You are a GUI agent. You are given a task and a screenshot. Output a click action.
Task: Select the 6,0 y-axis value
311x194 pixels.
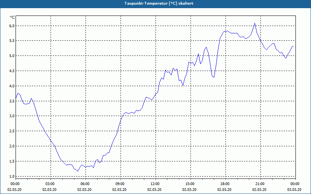[x=12, y=26]
